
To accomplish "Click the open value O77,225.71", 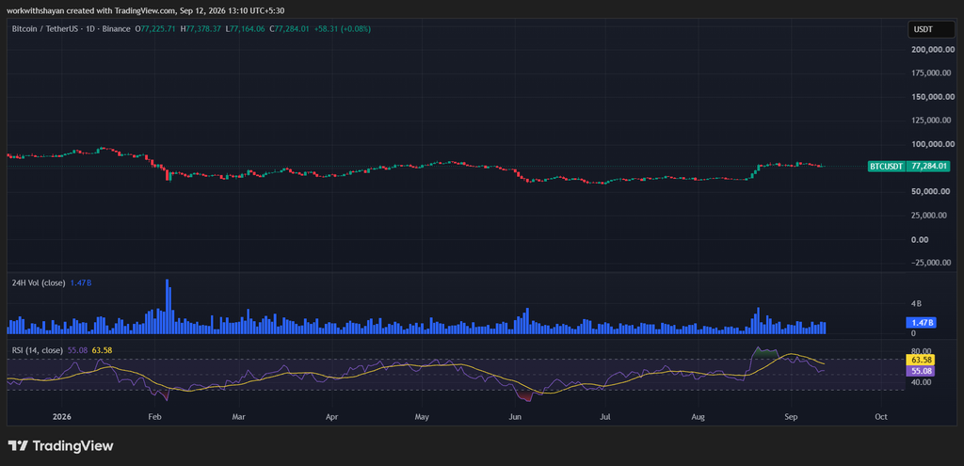I will pos(155,29).
